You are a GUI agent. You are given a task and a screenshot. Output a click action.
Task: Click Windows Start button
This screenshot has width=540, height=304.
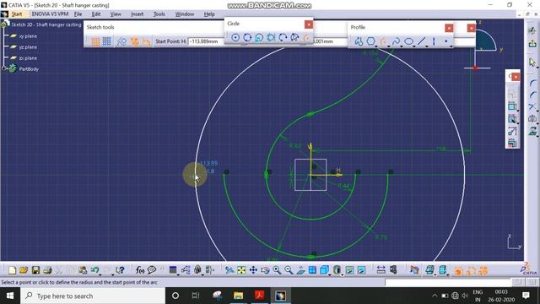10,296
